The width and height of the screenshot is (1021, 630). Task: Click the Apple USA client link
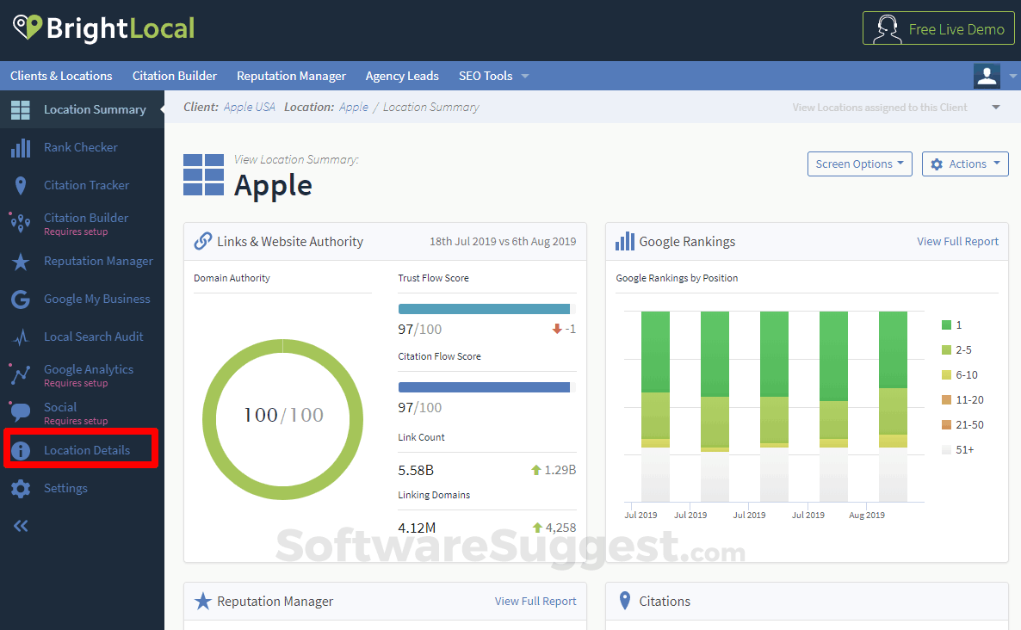pos(250,107)
